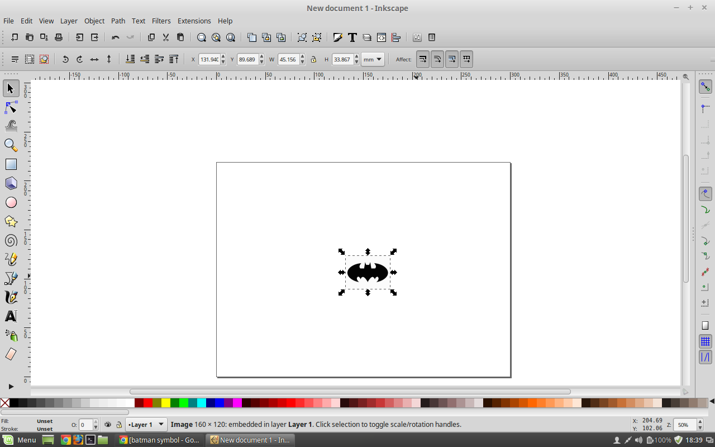Viewport: 715px width, 447px height.
Task: Select the Selector arrow tool
Action: pyautogui.click(x=11, y=88)
